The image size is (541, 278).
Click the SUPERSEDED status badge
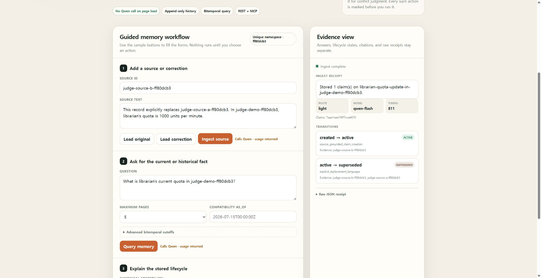point(404,165)
